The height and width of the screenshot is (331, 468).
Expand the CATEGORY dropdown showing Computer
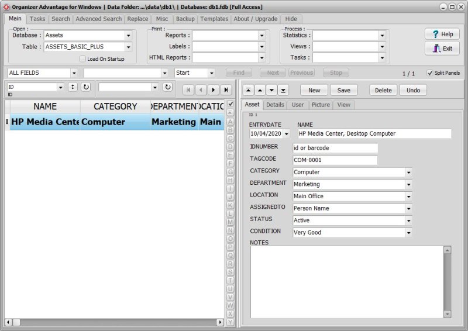pyautogui.click(x=408, y=172)
